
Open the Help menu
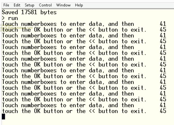[x=79, y=5]
